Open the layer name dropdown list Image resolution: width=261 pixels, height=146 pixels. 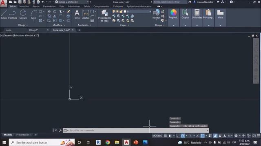150,11
